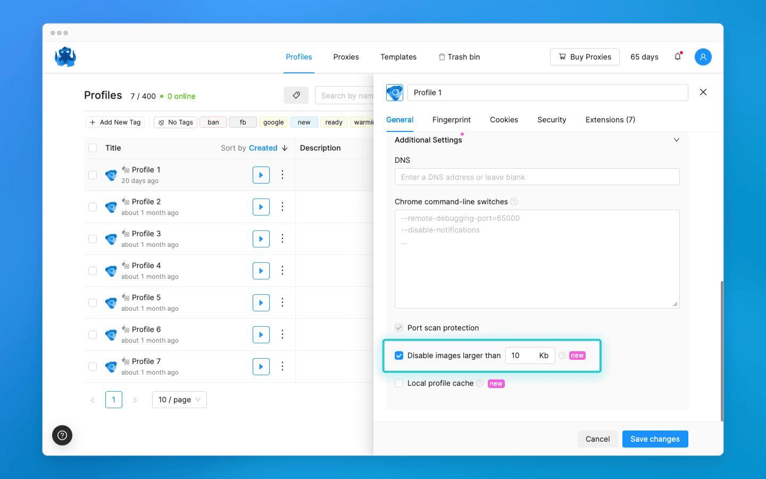Click Save changes button
Screen dimensions: 766x479
click(655, 439)
